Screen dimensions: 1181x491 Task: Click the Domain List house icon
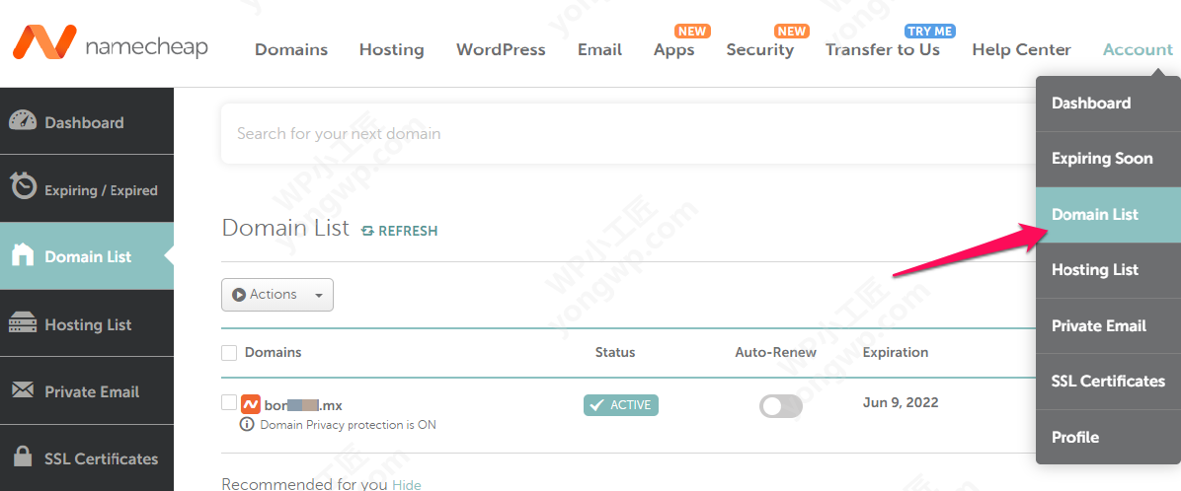(x=23, y=254)
